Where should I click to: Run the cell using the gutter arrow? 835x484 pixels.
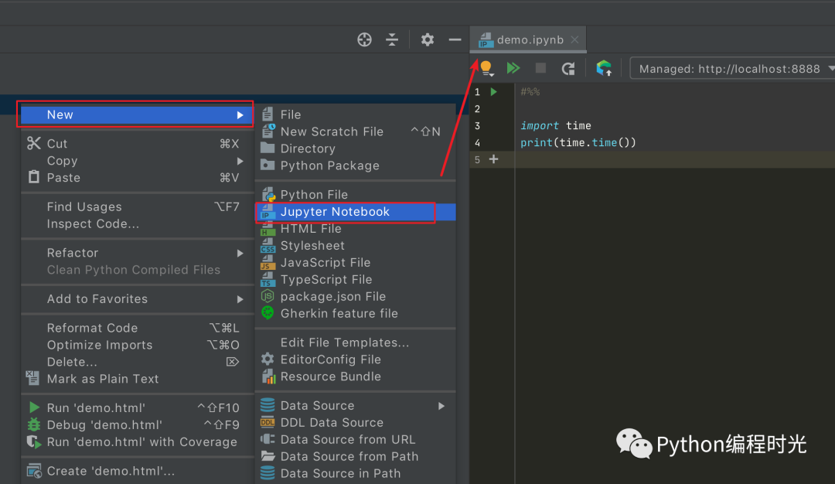(x=494, y=92)
